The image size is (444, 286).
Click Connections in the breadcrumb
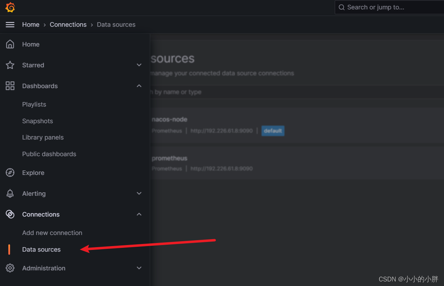click(68, 25)
